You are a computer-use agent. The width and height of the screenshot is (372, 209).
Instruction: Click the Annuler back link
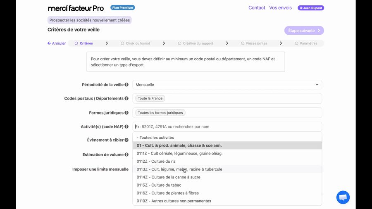57,43
